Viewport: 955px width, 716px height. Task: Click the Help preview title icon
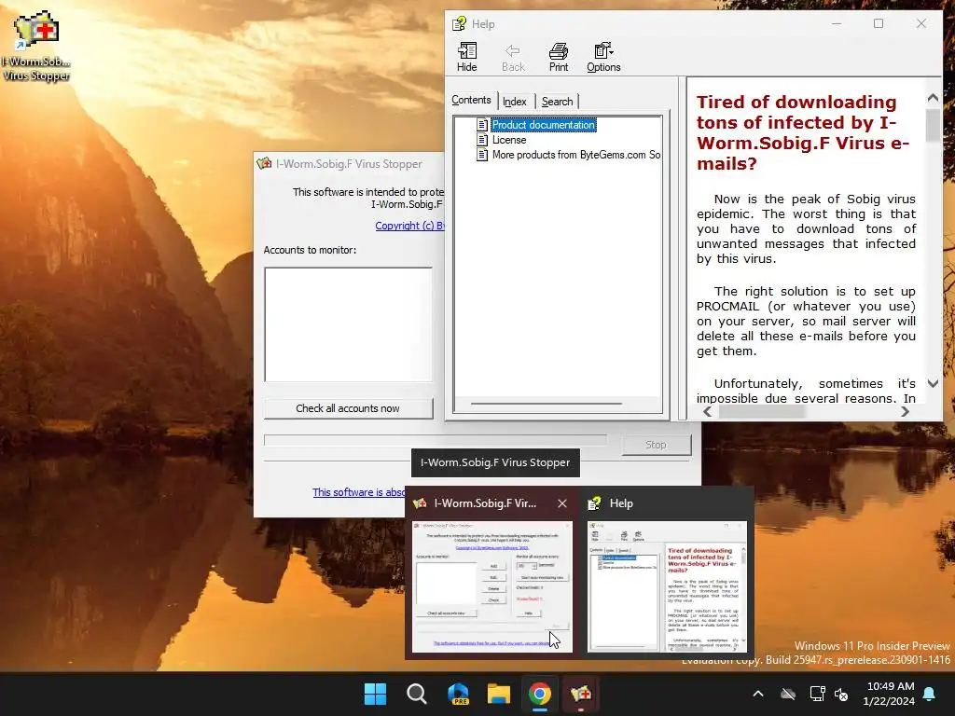[594, 503]
